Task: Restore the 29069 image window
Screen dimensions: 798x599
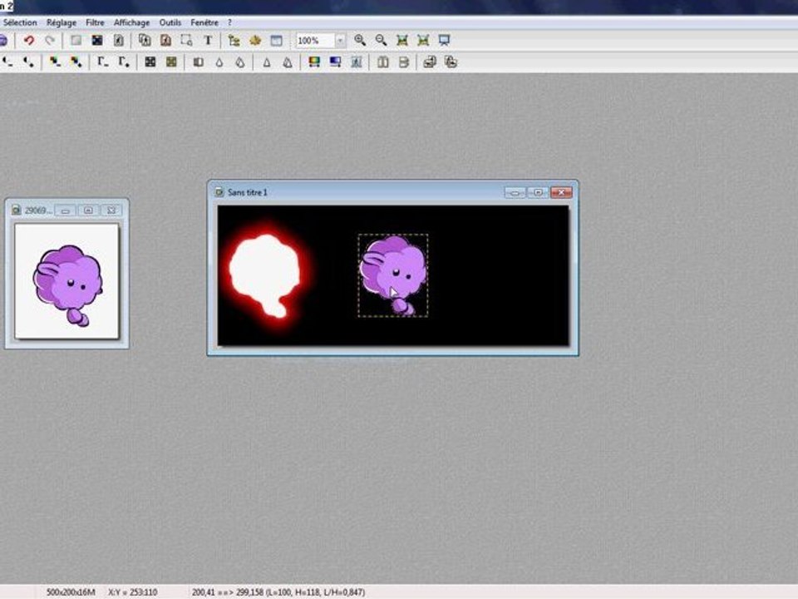Action: click(x=89, y=210)
